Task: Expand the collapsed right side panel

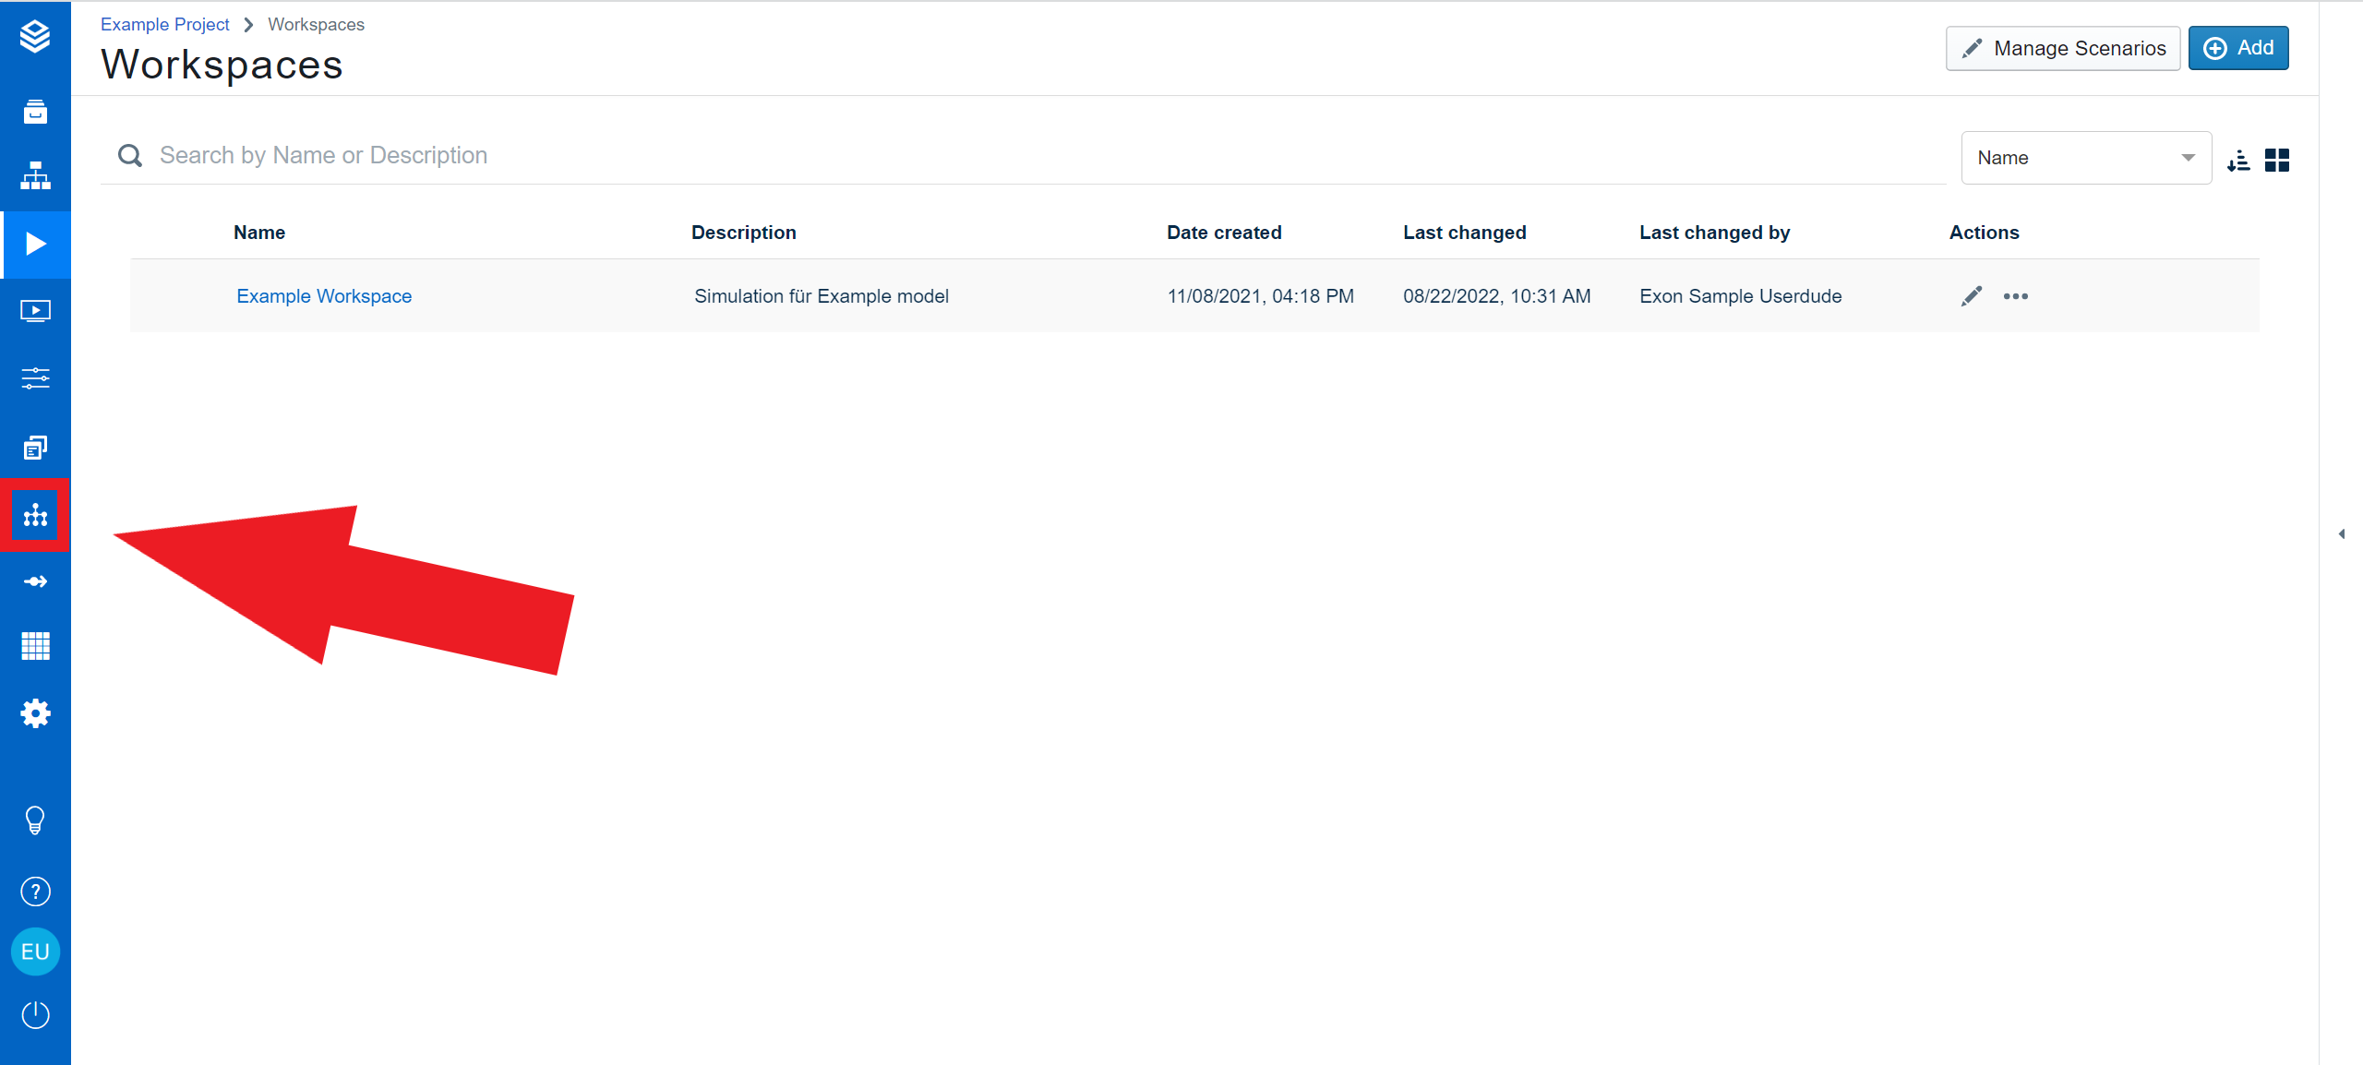Action: coord(2342,534)
